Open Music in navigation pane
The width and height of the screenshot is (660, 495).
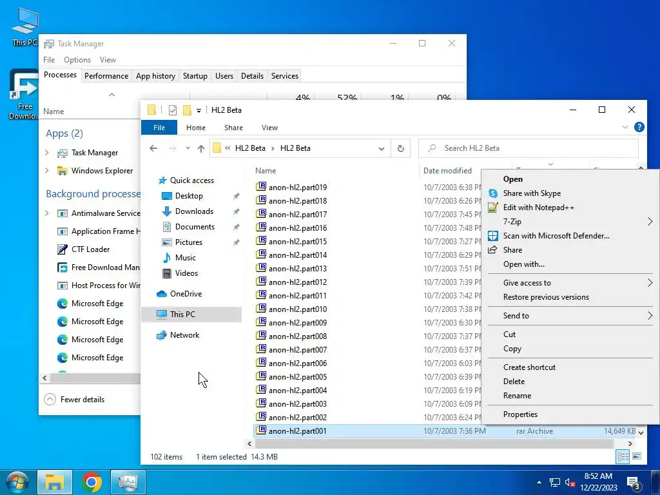point(185,258)
